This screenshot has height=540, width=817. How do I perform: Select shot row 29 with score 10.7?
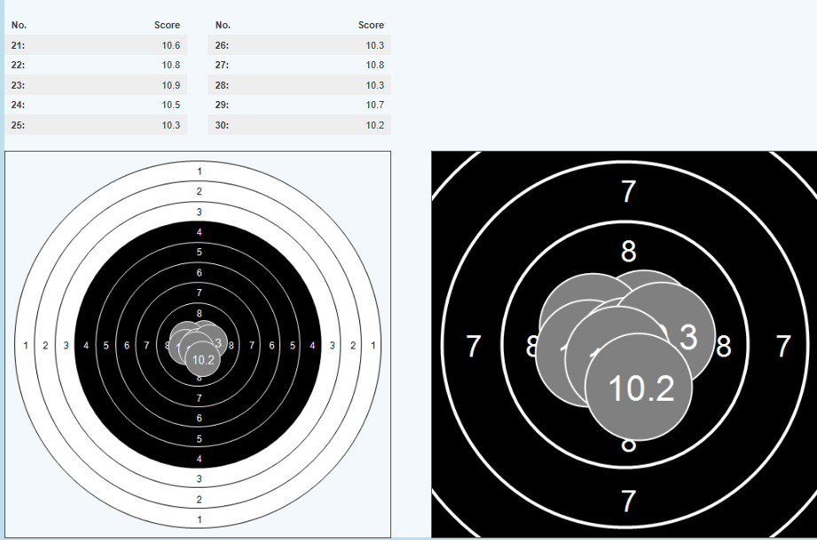[x=299, y=106]
